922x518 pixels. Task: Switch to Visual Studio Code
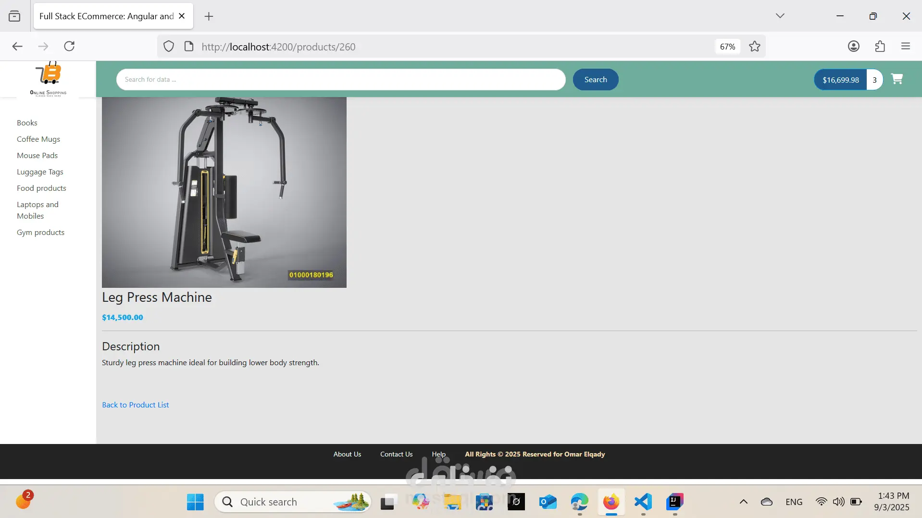(x=643, y=502)
